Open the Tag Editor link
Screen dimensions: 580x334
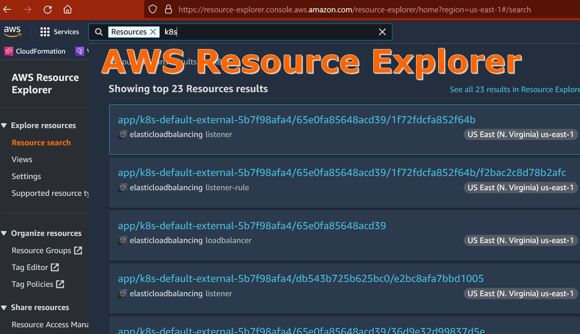tap(30, 267)
